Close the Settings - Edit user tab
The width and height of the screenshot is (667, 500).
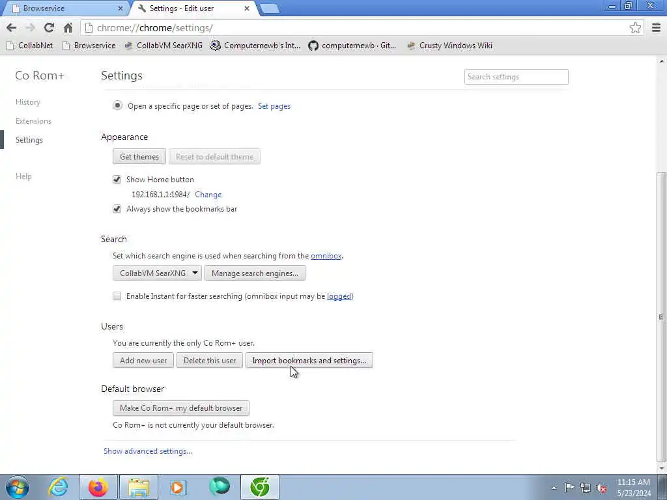[247, 8]
